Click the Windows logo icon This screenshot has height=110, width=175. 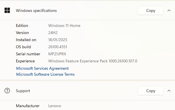click(x=7, y=10)
